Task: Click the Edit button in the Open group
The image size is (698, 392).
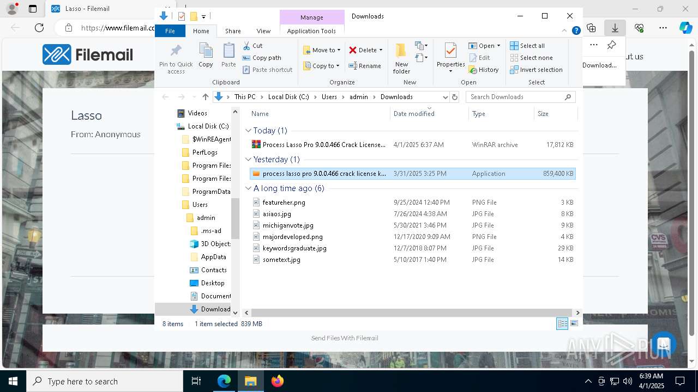Action: 479,58
